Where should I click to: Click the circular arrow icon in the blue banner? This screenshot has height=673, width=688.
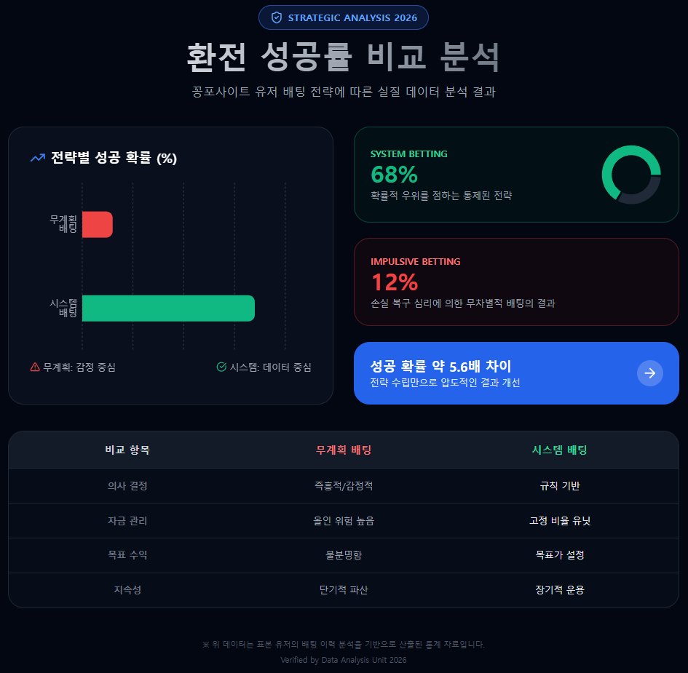point(649,373)
